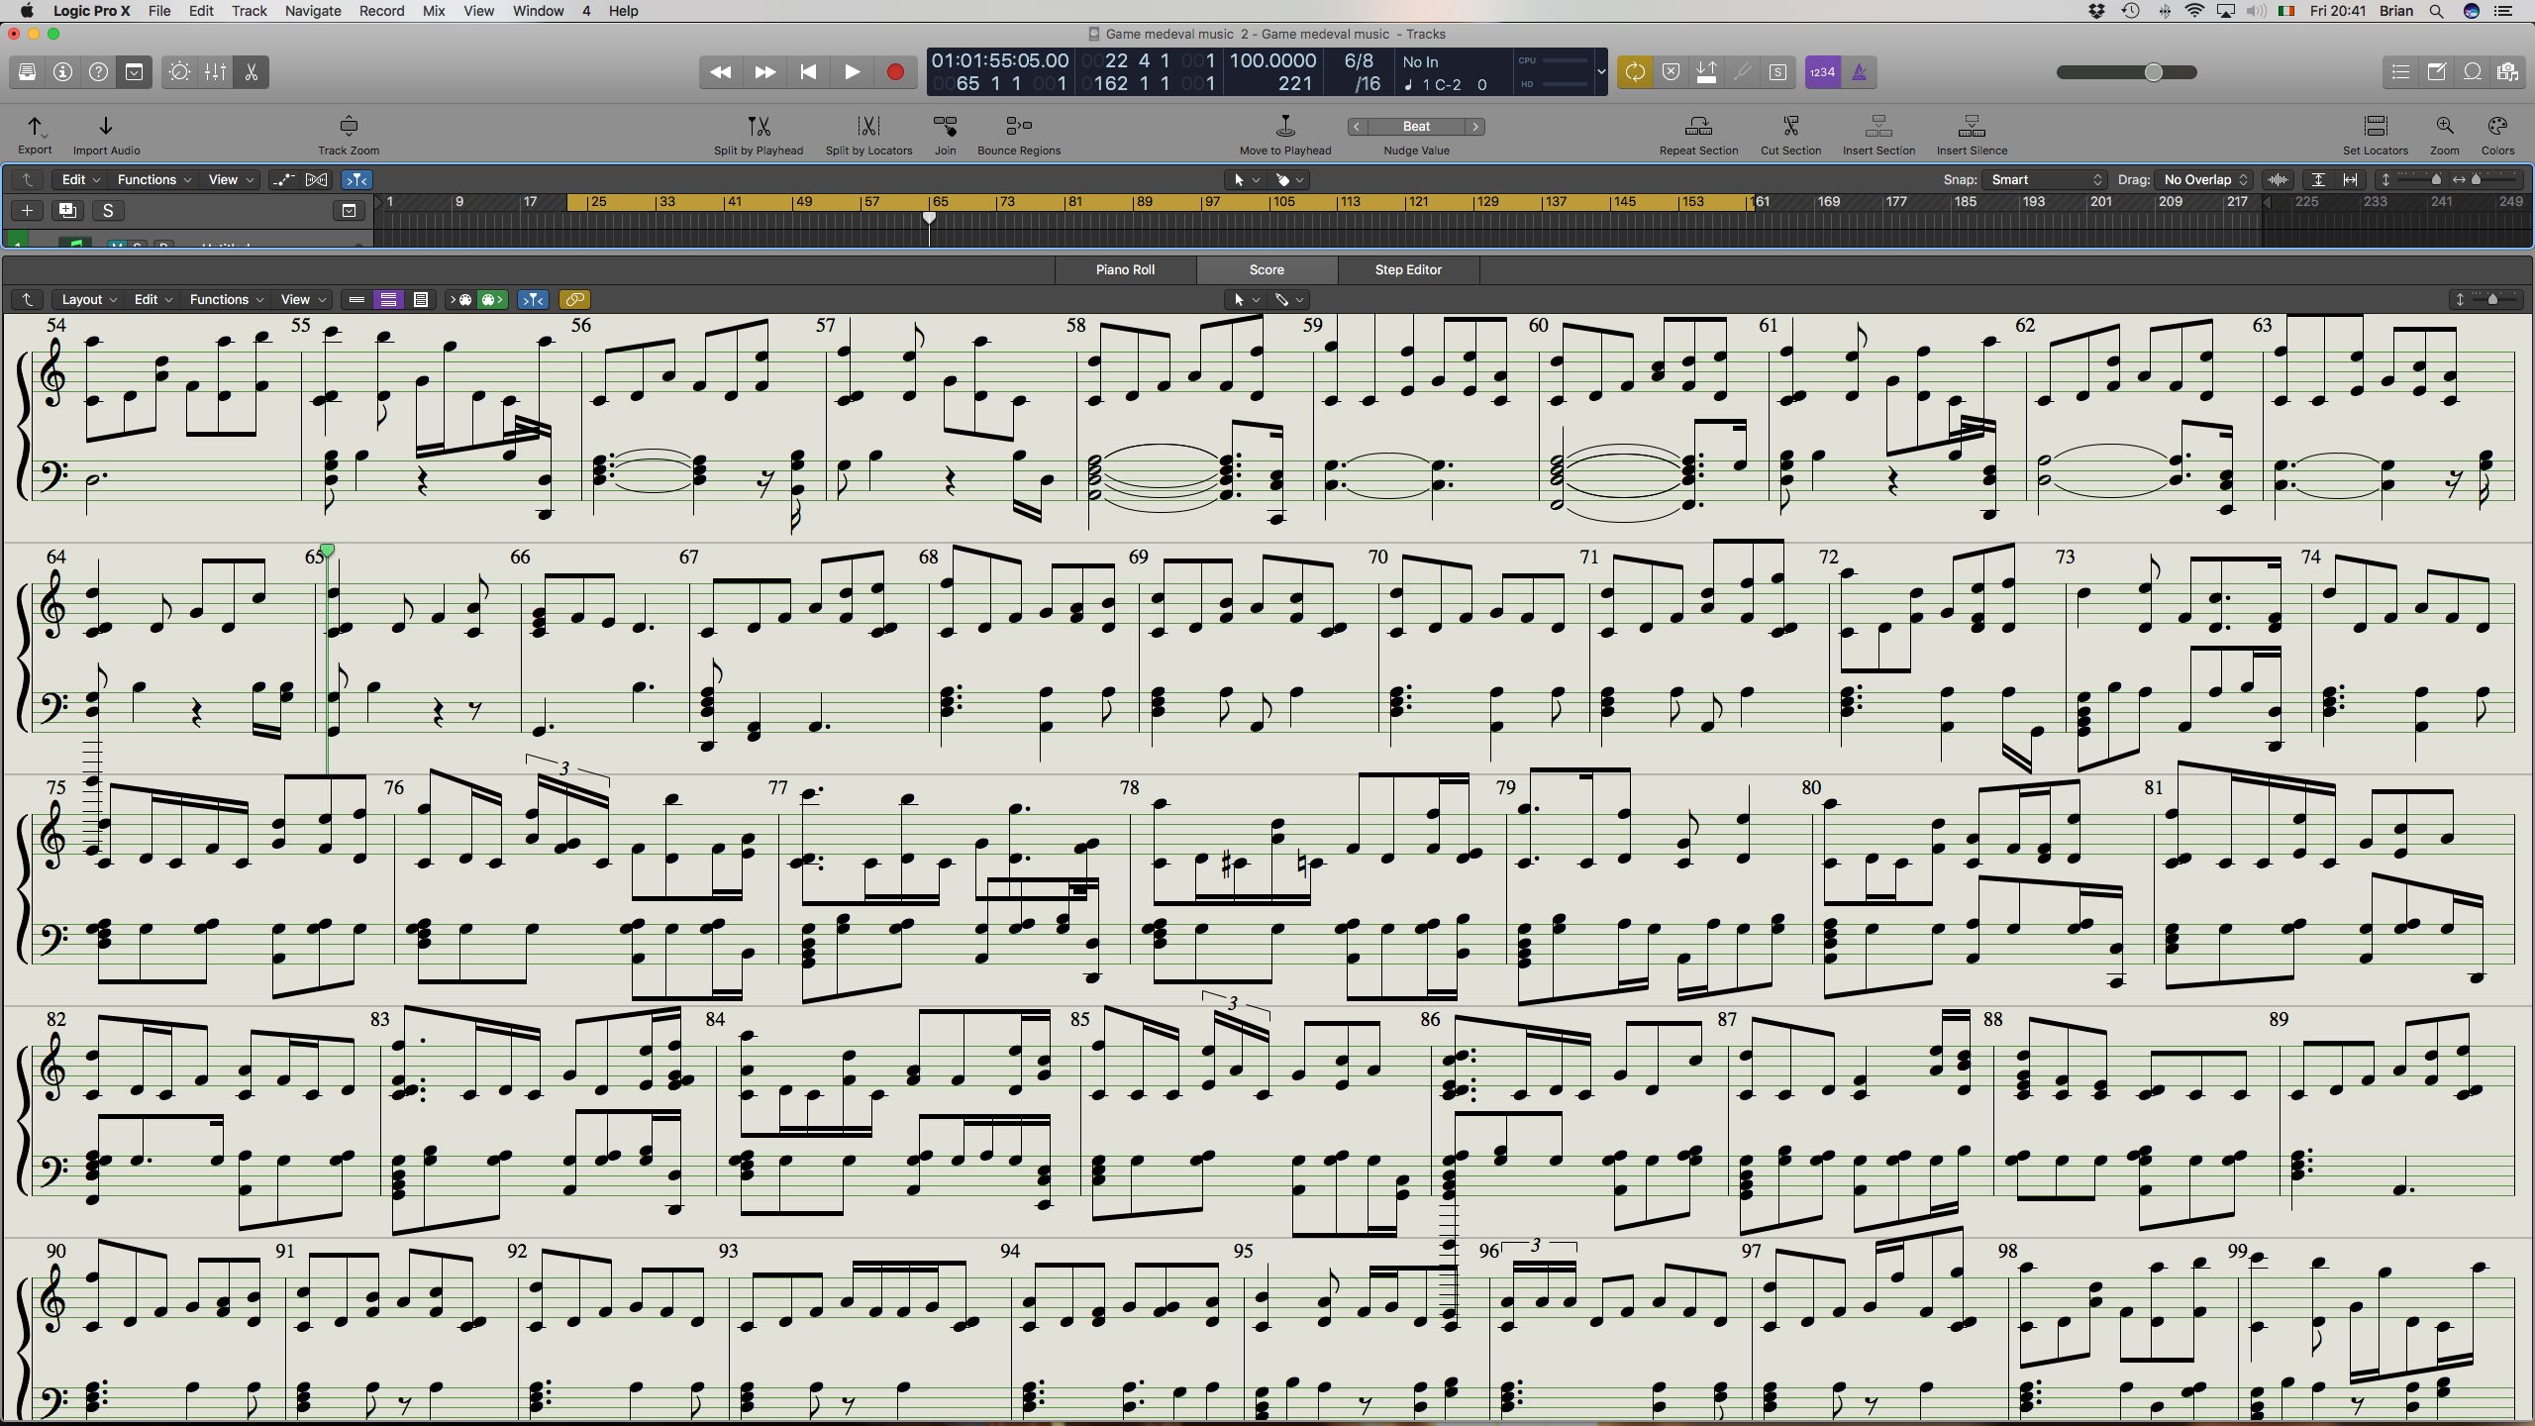2535x1426 pixels.
Task: Click Set Locators toolbar button
Action: pos(2375,135)
